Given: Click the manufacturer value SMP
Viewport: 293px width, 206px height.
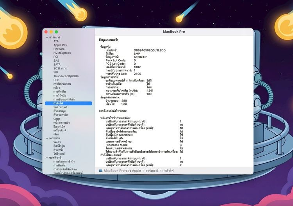Looking at the screenshot, I should pos(137,54).
